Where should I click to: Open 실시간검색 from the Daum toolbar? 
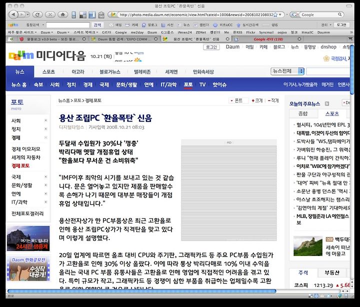tap(247, 25)
